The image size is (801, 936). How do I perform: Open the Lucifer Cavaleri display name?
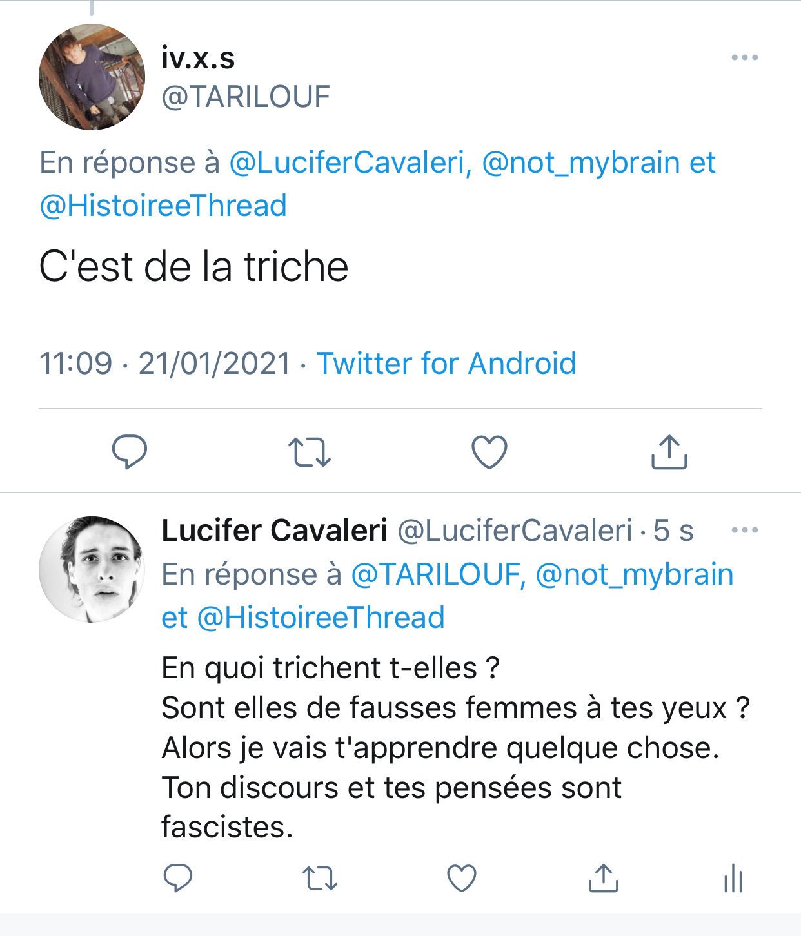(274, 531)
